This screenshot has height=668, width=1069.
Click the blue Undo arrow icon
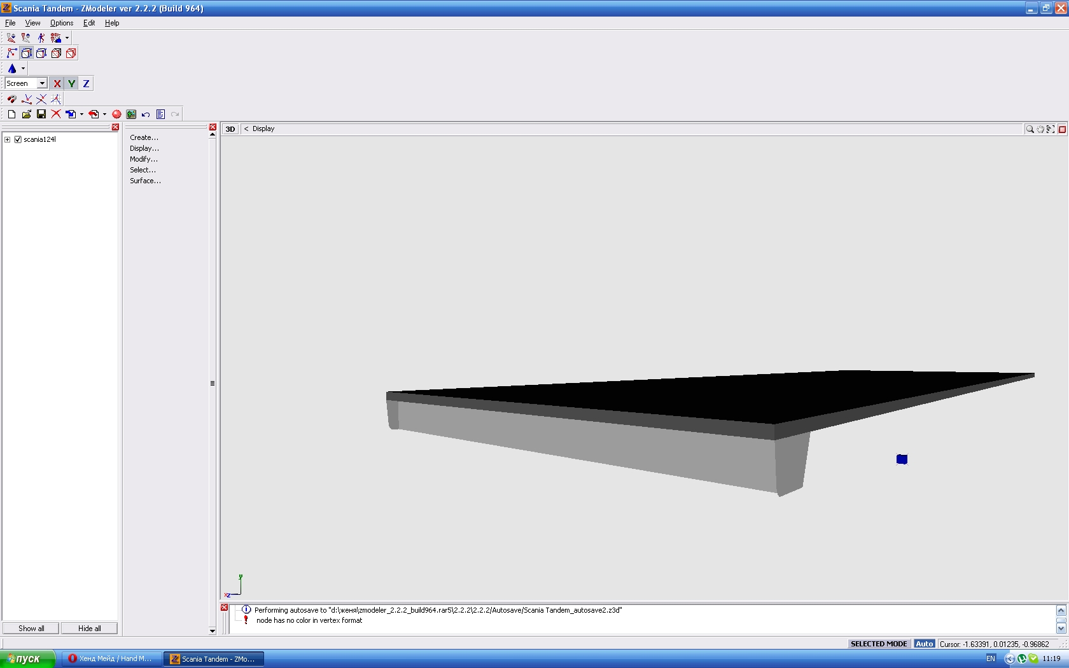pyautogui.click(x=146, y=115)
